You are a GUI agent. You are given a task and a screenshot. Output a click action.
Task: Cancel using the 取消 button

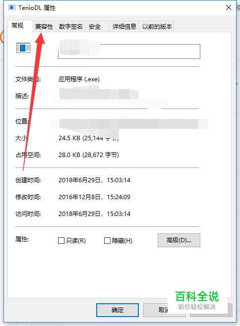[x=165, y=310]
